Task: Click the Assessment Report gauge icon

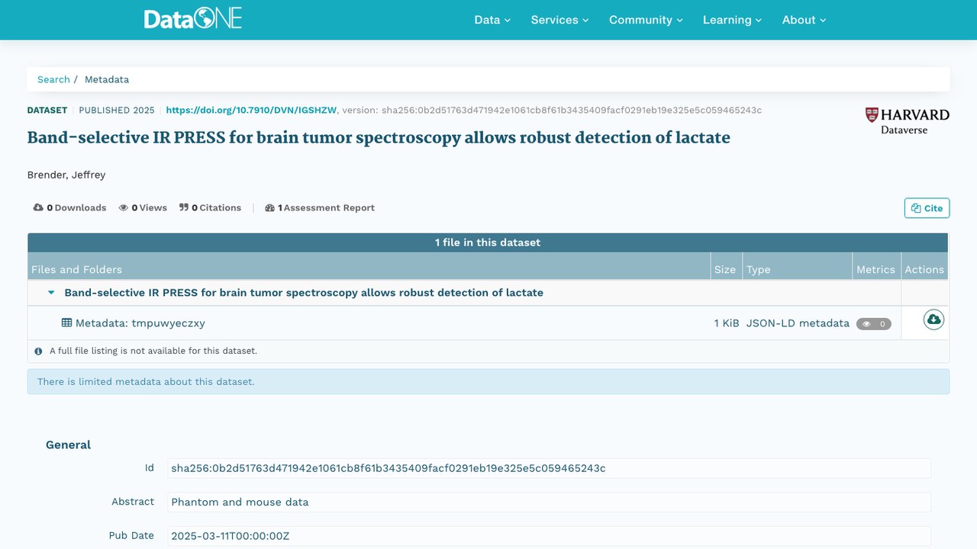Action: (269, 207)
